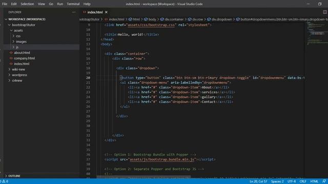Split the editor with layout icon

click(324, 12)
